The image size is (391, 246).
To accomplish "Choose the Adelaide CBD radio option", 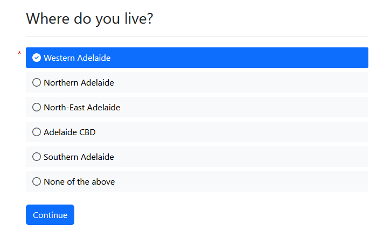I will pyautogui.click(x=197, y=132).
